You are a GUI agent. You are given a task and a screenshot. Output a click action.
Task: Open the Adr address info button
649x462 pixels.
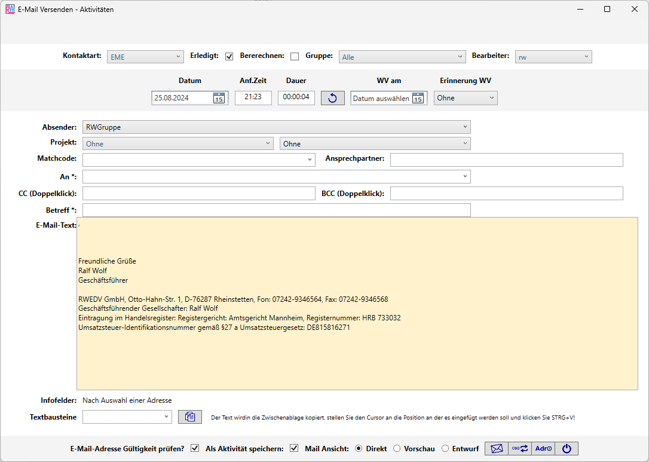pos(543,448)
